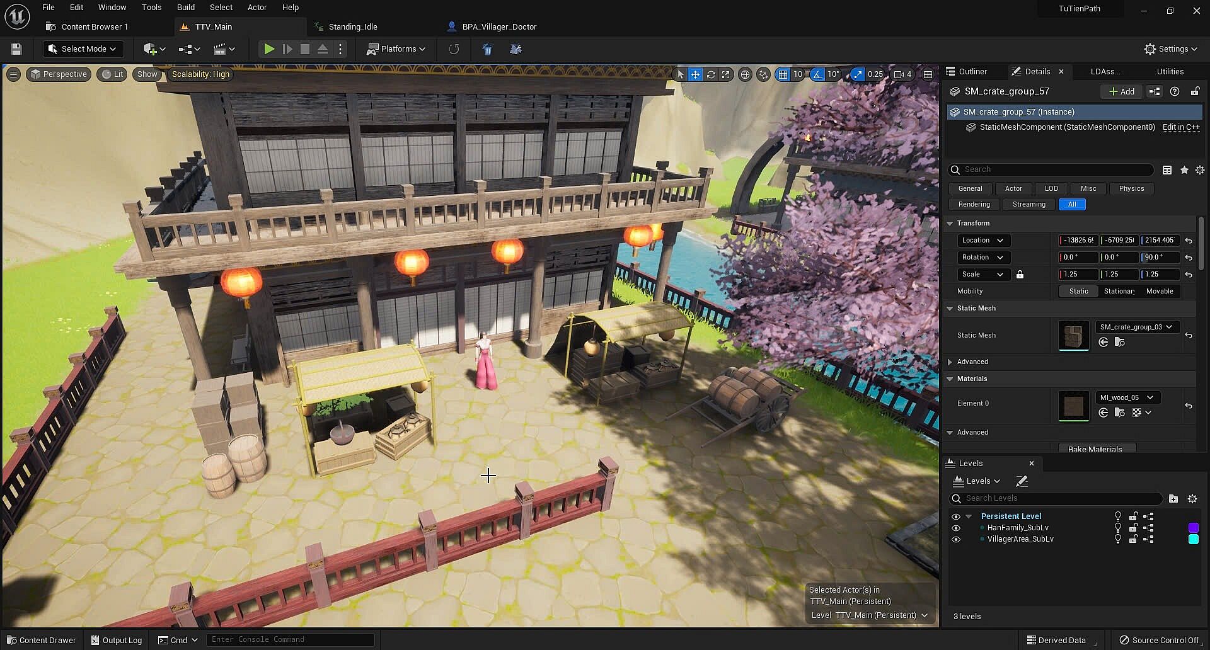Viewport: 1210px width, 650px height.
Task: Click the Add component button
Action: point(1122,91)
